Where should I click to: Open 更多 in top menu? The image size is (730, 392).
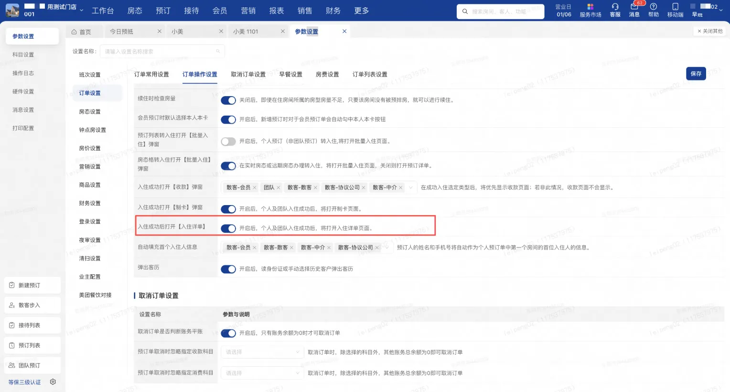[362, 11]
